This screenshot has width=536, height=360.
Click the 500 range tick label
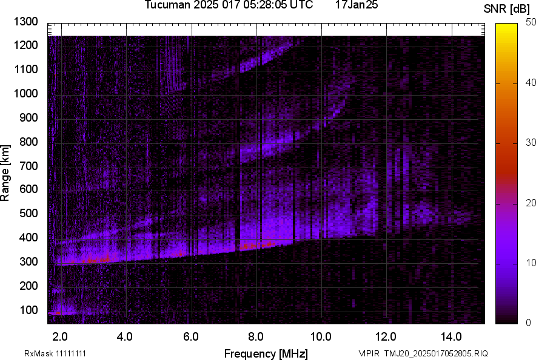tap(28, 213)
